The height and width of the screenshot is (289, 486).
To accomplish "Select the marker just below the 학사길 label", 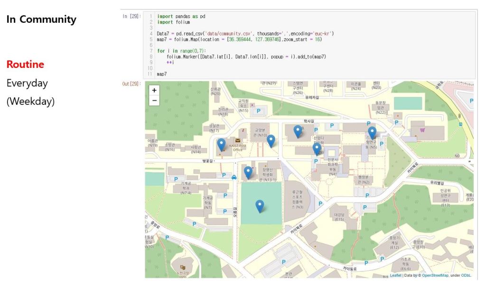I will (298, 131).
